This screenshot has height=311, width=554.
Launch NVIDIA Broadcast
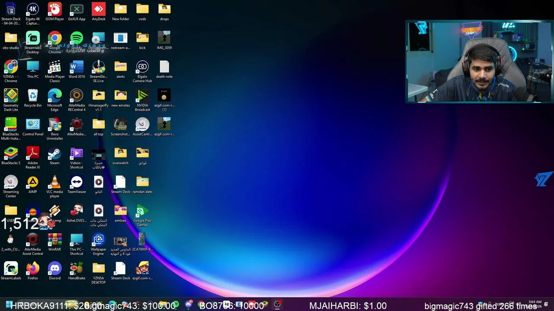tap(142, 100)
